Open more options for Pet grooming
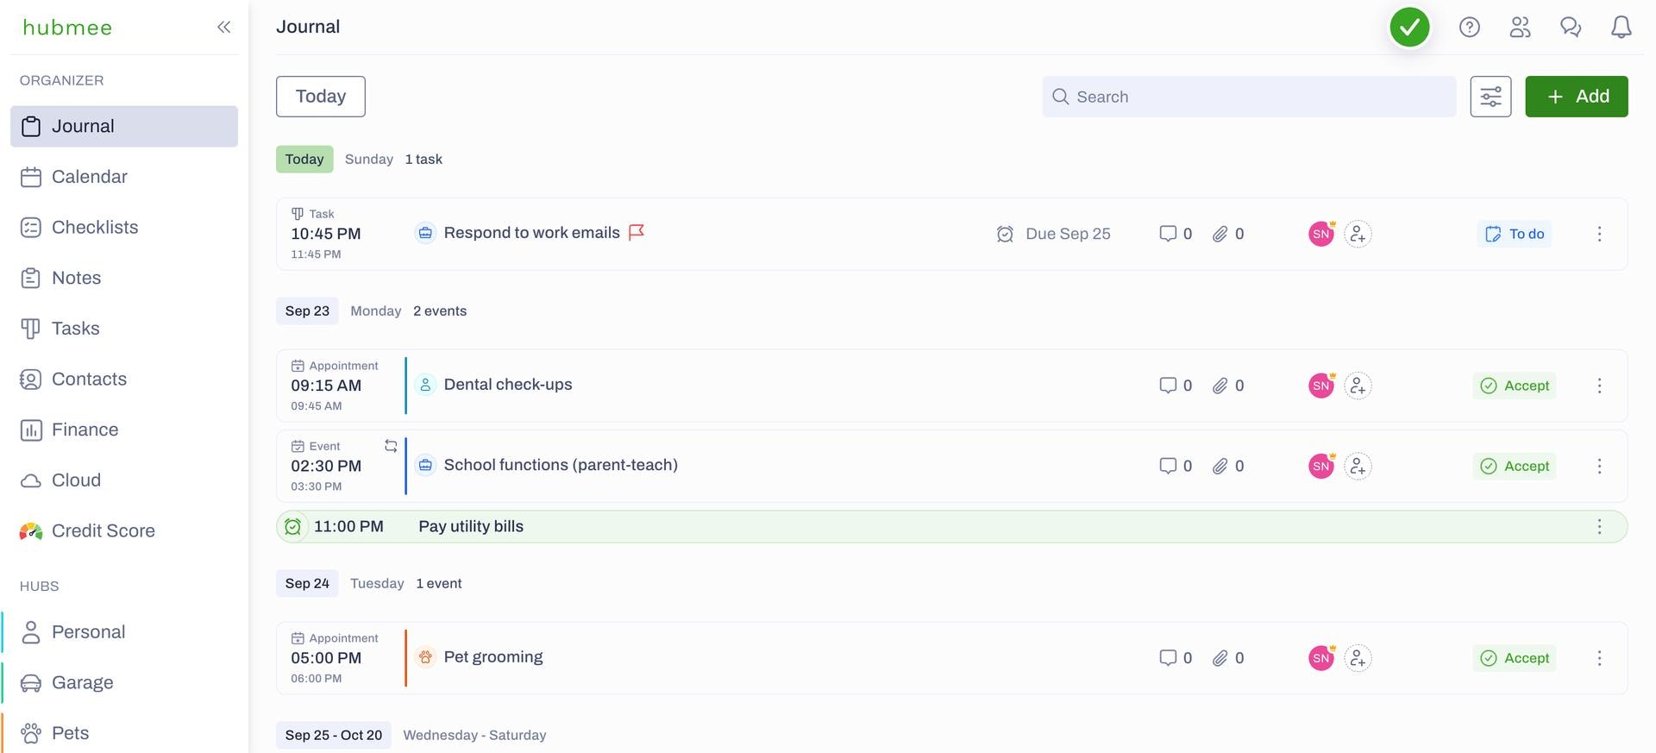 (1599, 658)
